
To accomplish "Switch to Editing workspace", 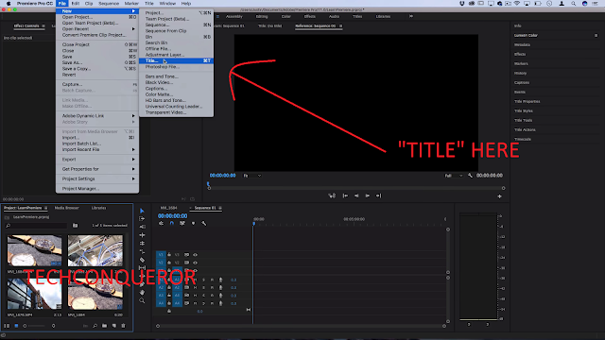I will (x=262, y=17).
